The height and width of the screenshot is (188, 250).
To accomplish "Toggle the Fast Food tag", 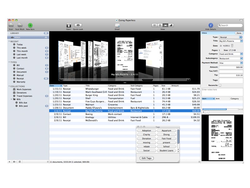I will [166, 138].
